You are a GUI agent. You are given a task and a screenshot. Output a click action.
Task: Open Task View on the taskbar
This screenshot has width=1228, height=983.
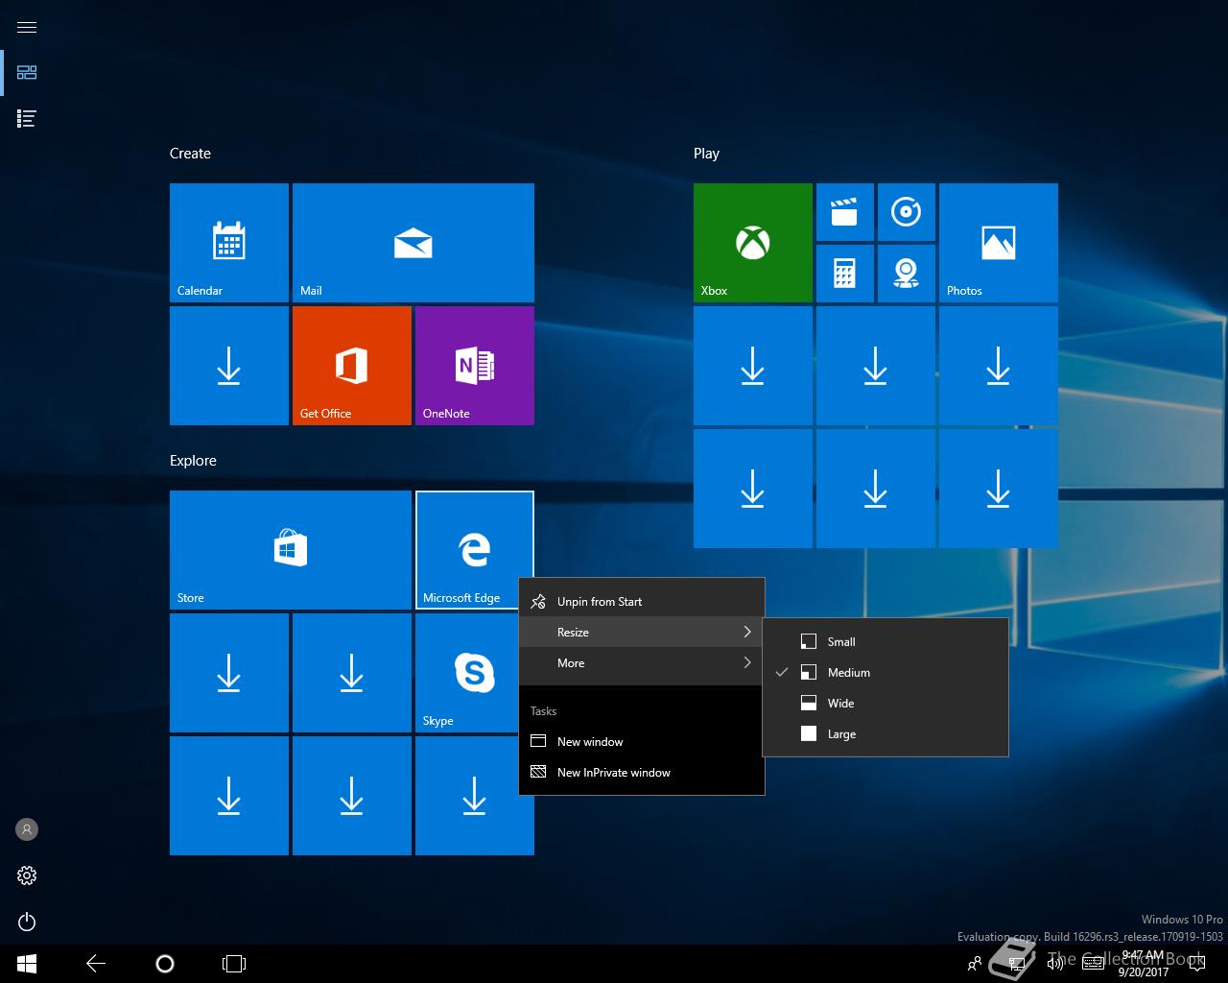pyautogui.click(x=234, y=964)
